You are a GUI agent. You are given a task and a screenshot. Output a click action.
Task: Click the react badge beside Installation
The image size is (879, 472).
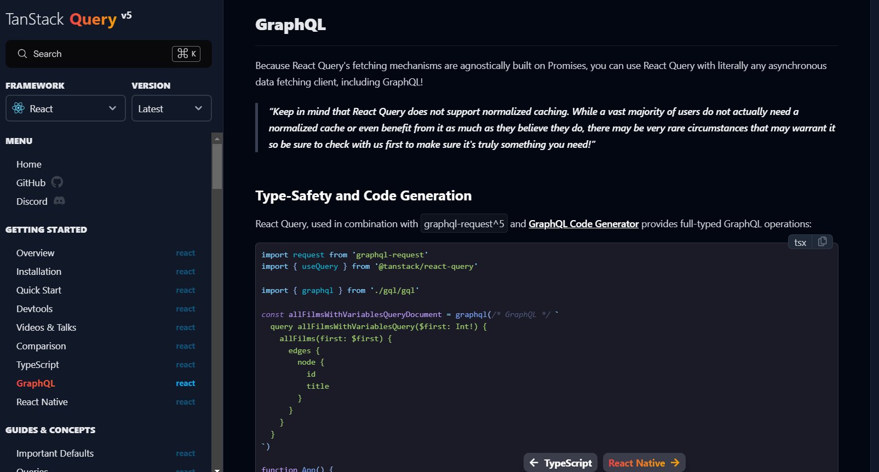(186, 272)
